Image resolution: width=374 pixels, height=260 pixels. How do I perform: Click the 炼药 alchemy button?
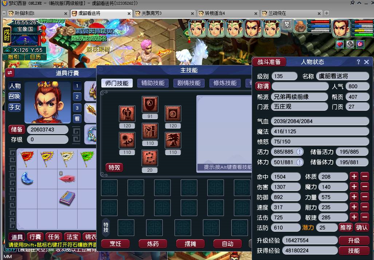[x=153, y=244]
